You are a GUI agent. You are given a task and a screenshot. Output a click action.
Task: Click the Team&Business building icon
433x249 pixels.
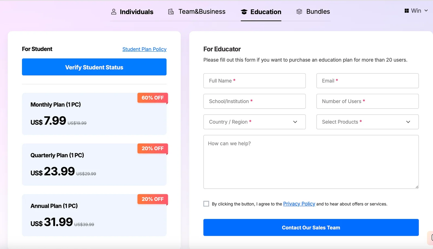point(171,12)
